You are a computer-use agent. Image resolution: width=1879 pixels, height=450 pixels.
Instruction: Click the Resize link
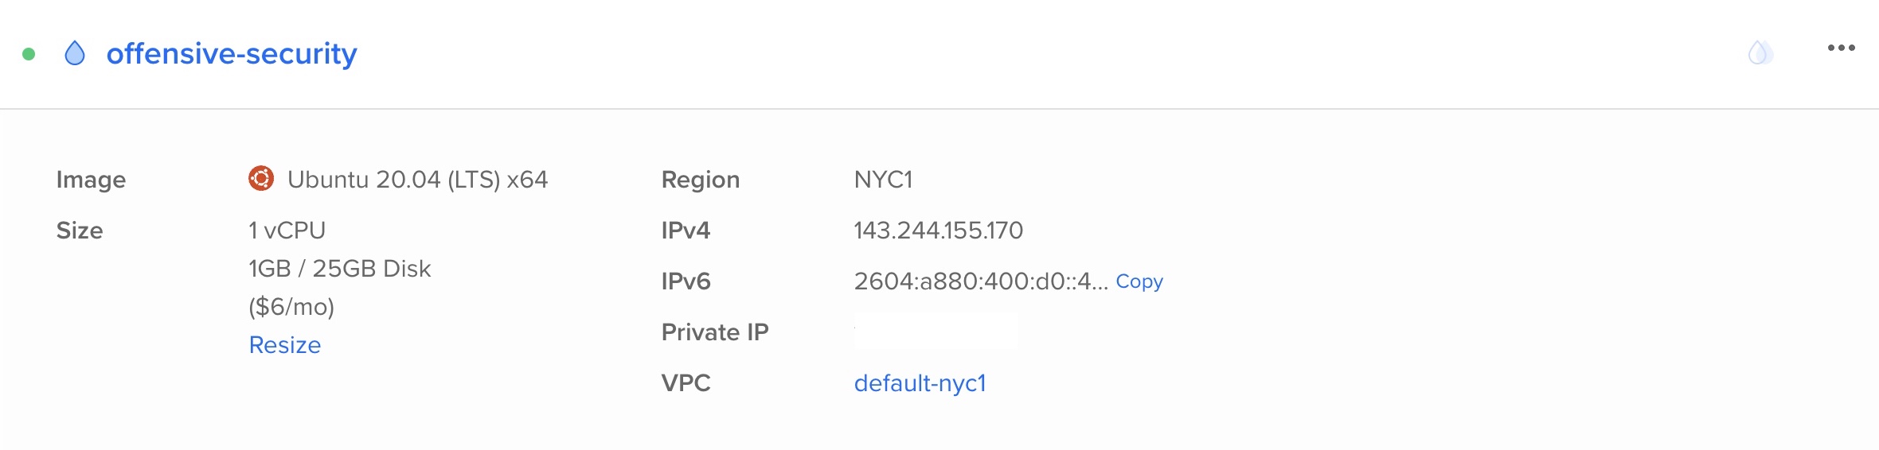coord(285,344)
